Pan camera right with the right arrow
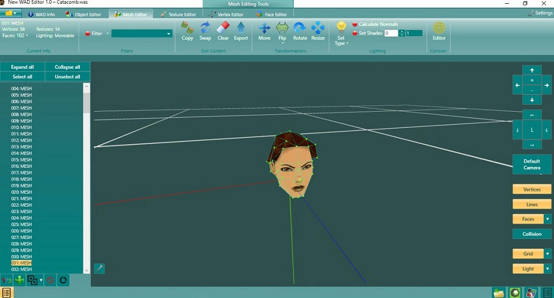The image size is (554, 298). 546,85
